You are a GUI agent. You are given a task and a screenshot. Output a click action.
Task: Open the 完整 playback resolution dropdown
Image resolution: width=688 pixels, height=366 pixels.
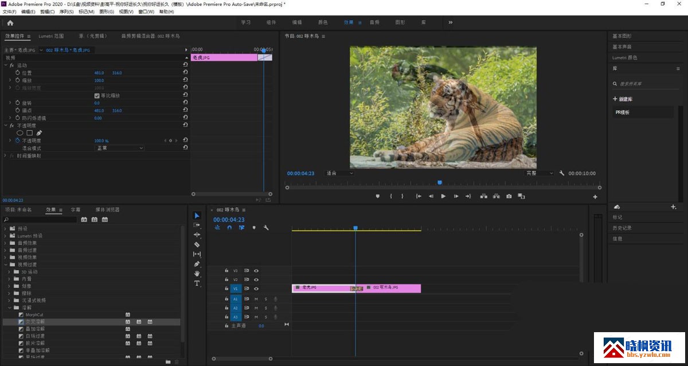tap(540, 173)
